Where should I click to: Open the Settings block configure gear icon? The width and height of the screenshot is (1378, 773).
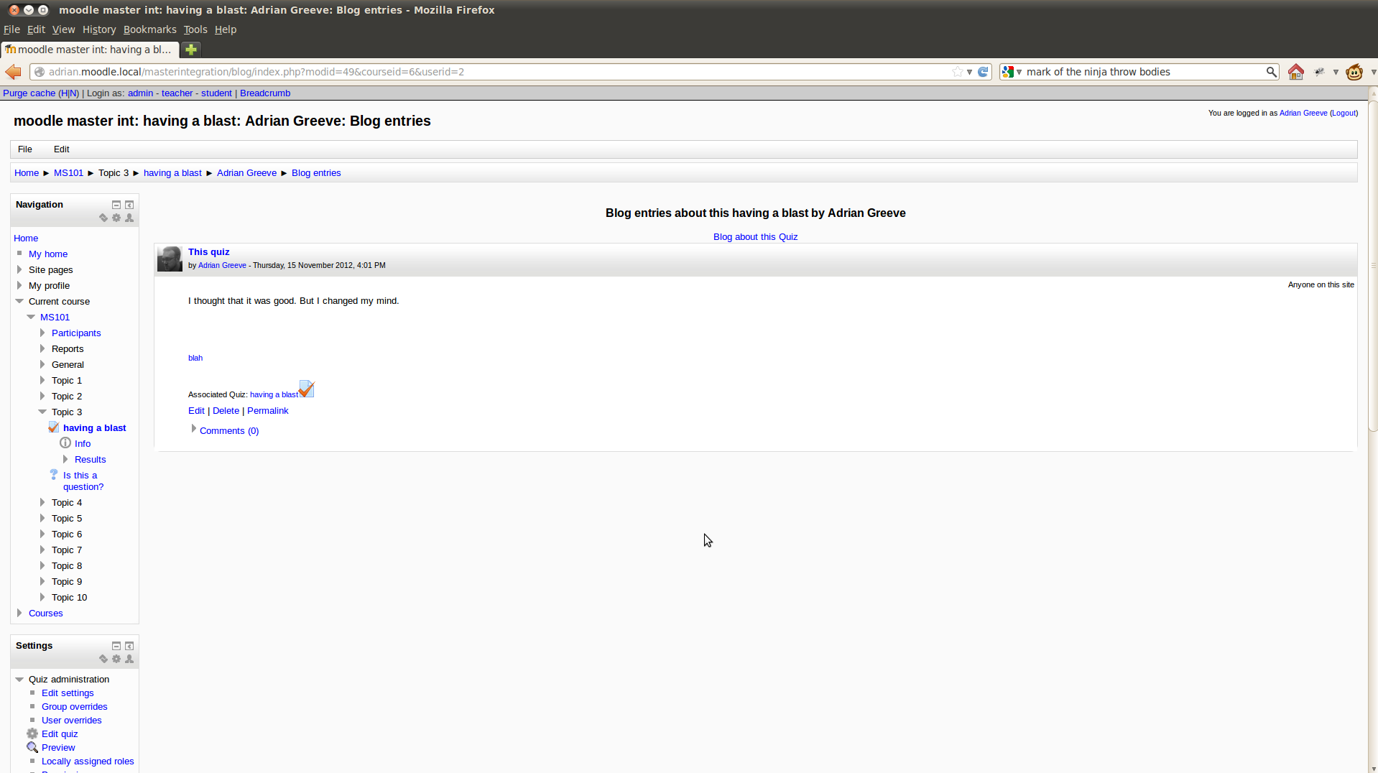(x=116, y=659)
